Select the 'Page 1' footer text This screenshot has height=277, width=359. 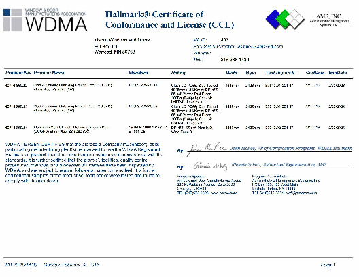pyautogui.click(x=328, y=265)
